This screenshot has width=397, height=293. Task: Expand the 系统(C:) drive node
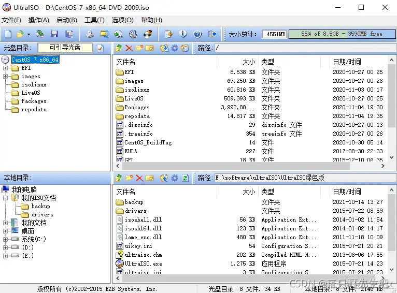tap(5, 239)
